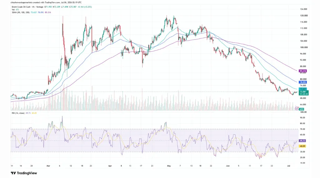Image resolution: width=320 pixels, height=178 pixels.
Task: Click the May label on the time axis
Action: pos(169,166)
